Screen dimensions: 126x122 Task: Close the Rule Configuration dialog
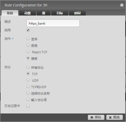tap(122, 5)
